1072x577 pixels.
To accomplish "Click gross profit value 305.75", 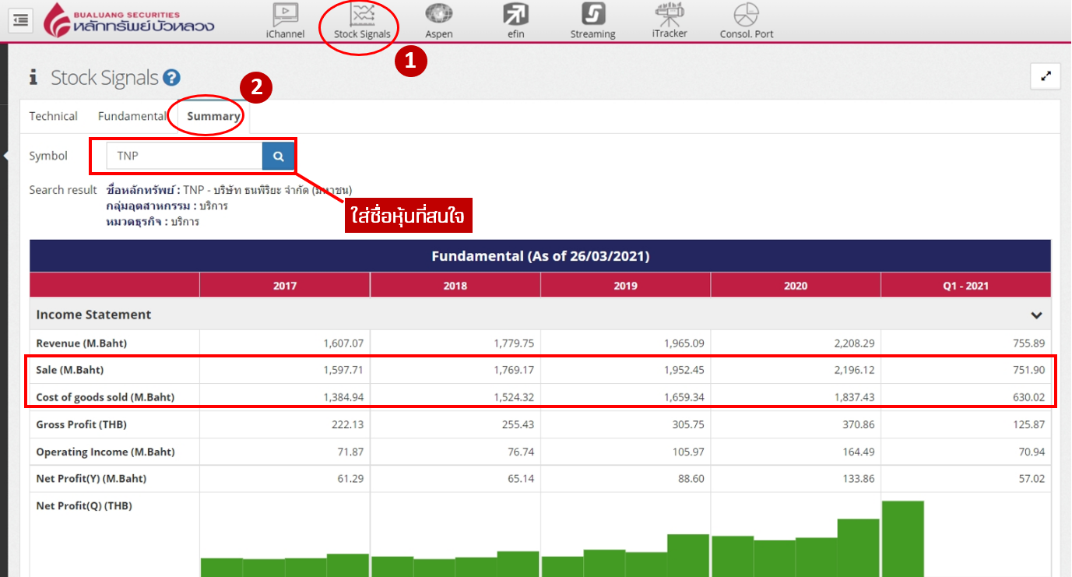I will 688,424.
